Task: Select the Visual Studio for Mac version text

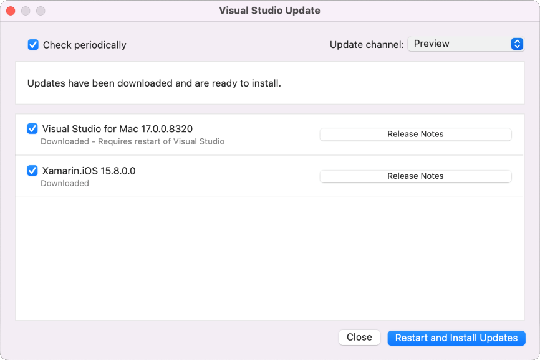Action: pyautogui.click(x=117, y=128)
